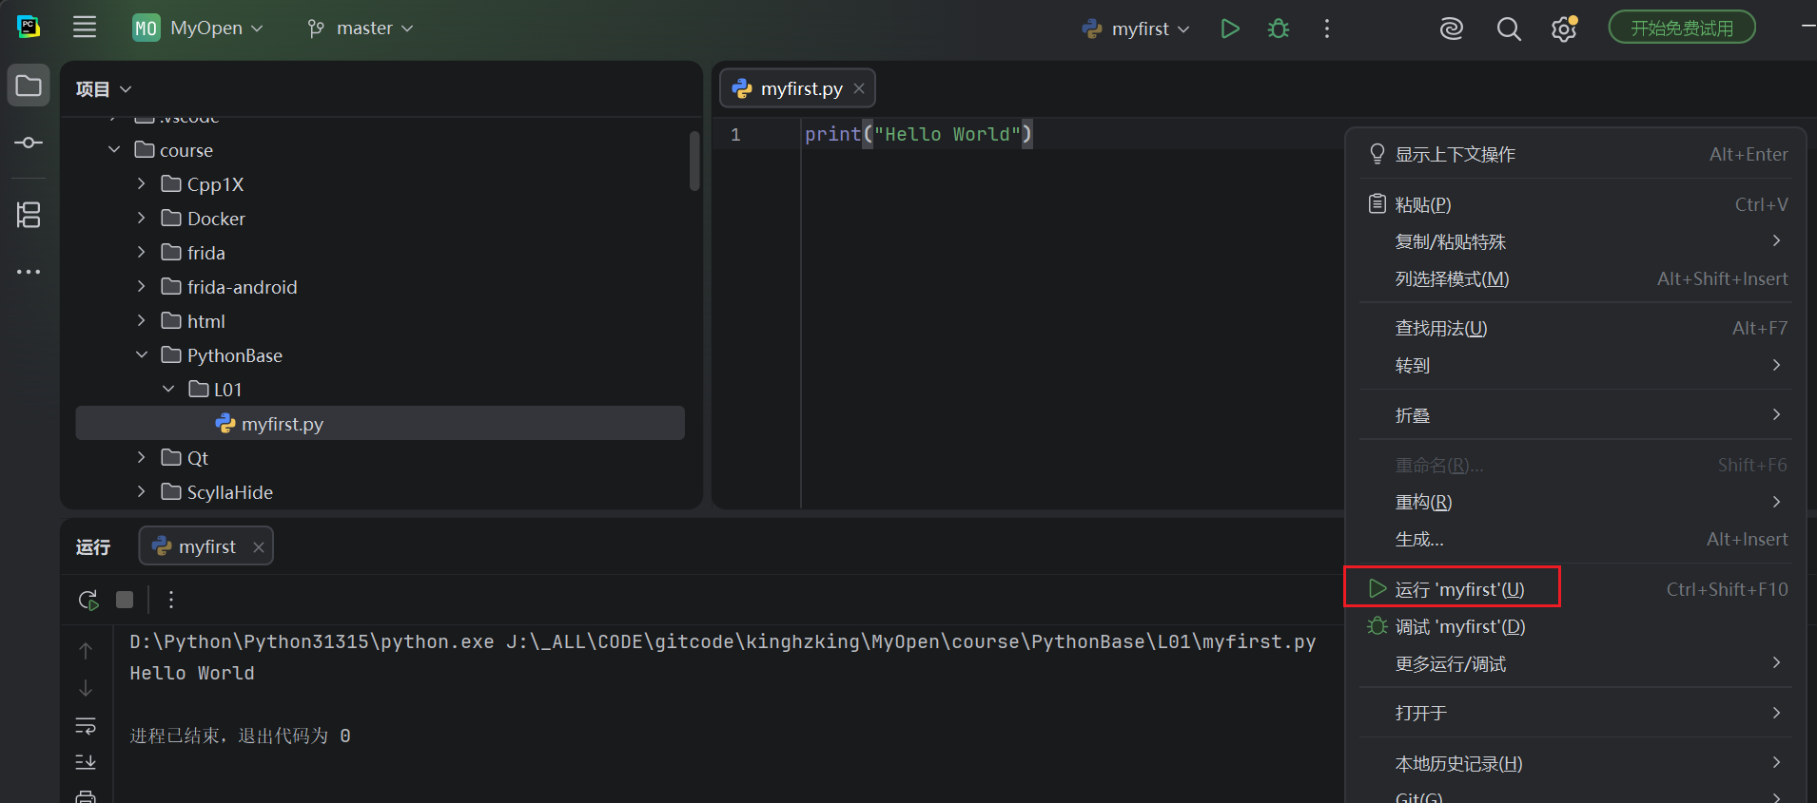This screenshot has height=803, width=1817.
Task: Toggle the Project tool window folder icon
Action: [x=29, y=86]
